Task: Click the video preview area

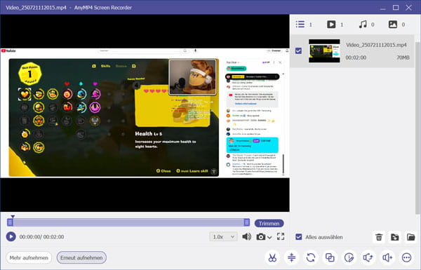Action: (x=145, y=113)
